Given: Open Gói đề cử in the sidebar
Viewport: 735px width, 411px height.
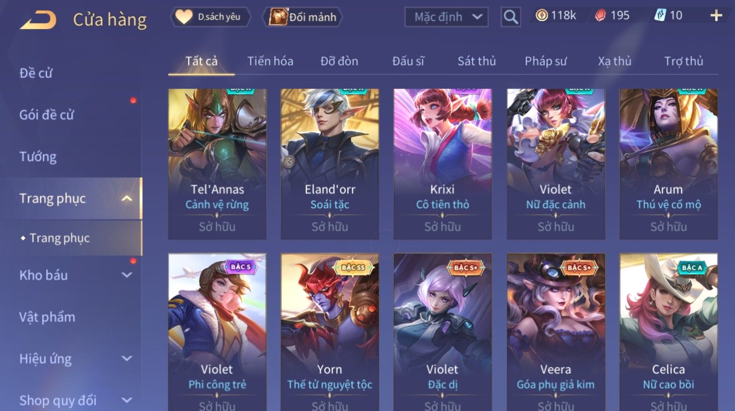Looking at the screenshot, I should [47, 115].
